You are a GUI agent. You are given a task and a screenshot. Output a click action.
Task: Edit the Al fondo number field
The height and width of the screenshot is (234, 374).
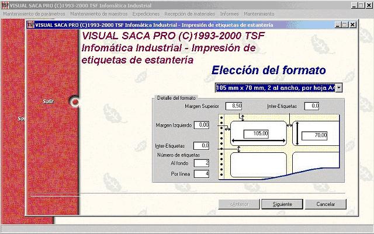point(202,163)
